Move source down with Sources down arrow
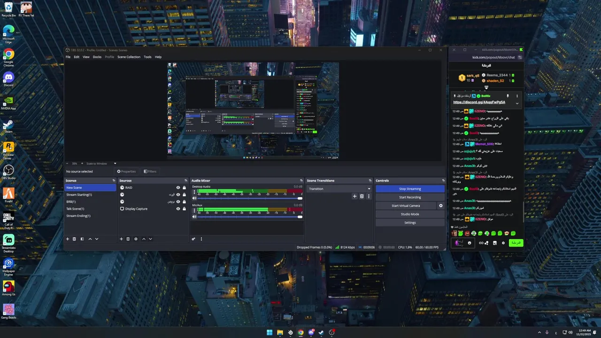The height and width of the screenshot is (338, 601). click(150, 239)
